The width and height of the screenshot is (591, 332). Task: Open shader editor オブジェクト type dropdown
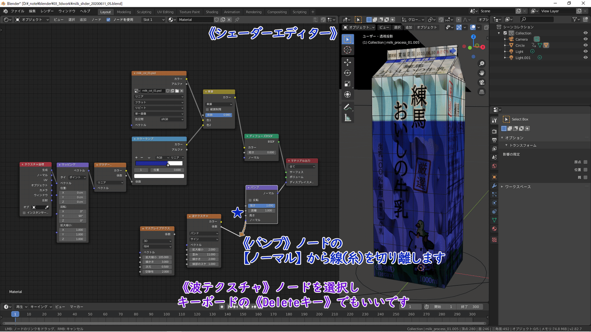click(x=32, y=19)
